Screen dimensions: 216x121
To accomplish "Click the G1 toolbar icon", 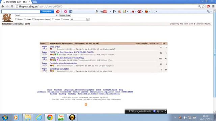I will coord(139,11).
